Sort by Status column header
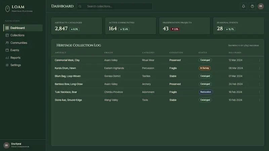This screenshot has height=151, width=269. click(203, 53)
